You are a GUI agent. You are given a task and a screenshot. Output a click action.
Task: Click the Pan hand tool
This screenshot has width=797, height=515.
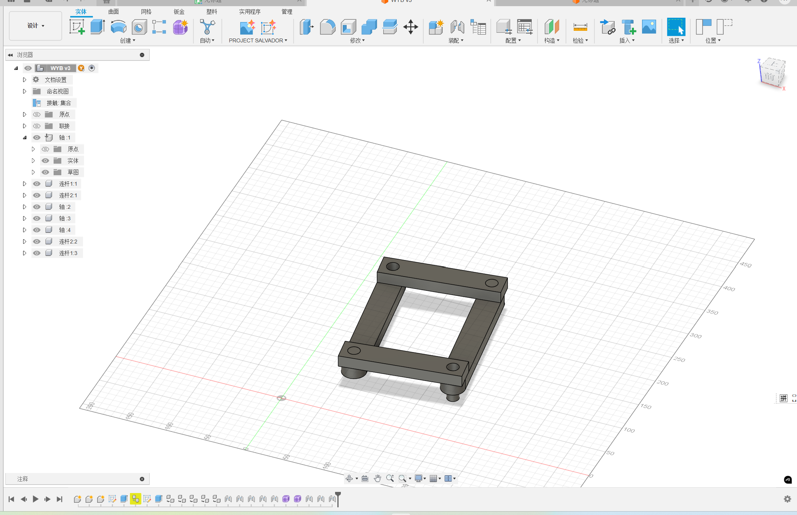click(377, 478)
